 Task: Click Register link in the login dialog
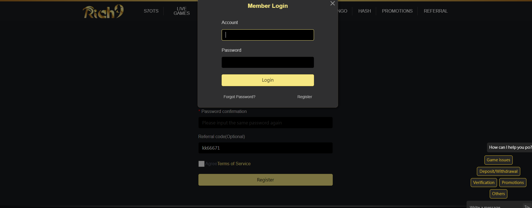coord(304,97)
